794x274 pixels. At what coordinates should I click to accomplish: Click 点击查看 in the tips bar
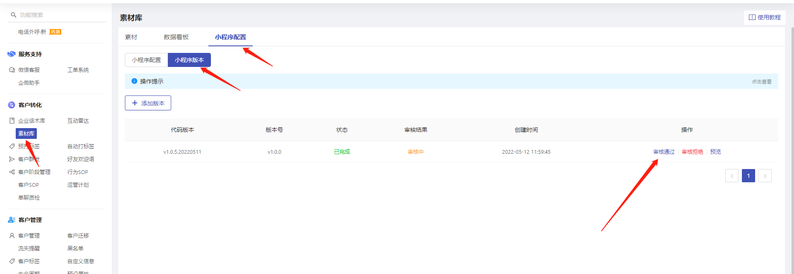[762, 82]
